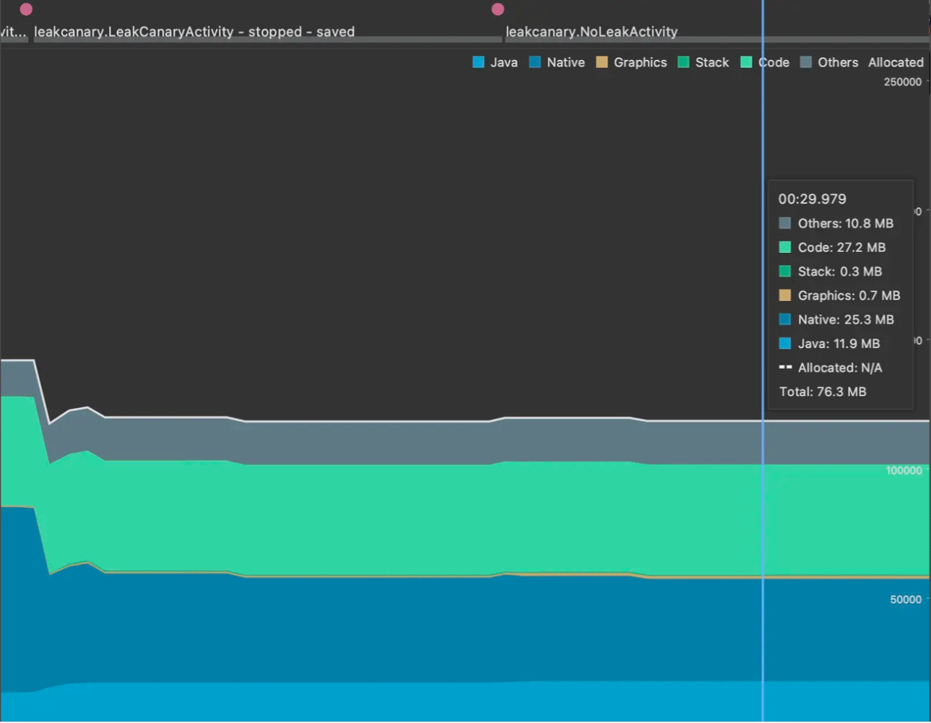Image resolution: width=931 pixels, height=723 pixels.
Task: Click 'Total: 76.3 MB' in tooltip
Action: coord(823,391)
